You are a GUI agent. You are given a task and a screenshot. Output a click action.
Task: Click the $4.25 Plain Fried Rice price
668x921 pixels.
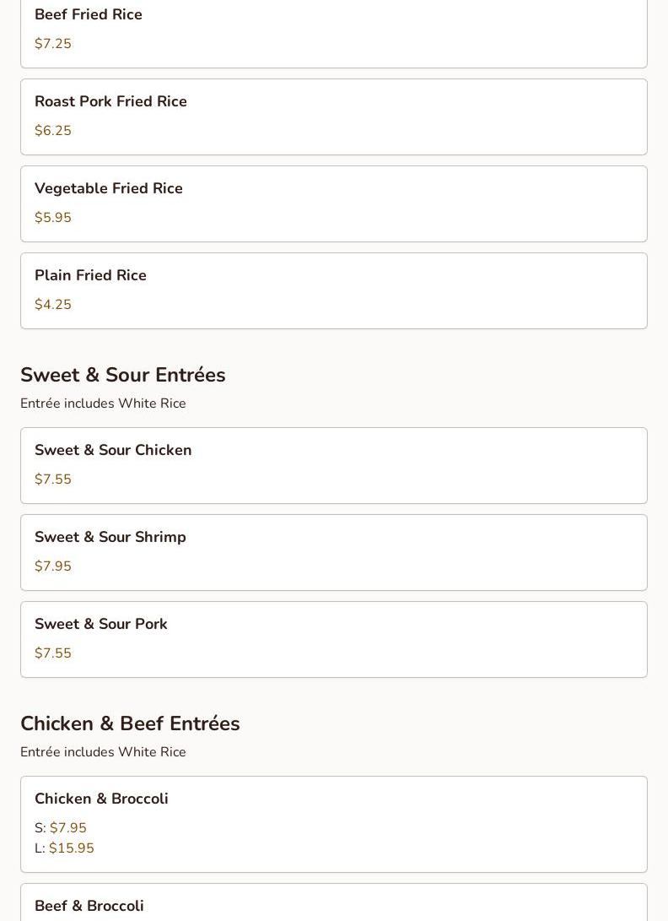click(53, 304)
